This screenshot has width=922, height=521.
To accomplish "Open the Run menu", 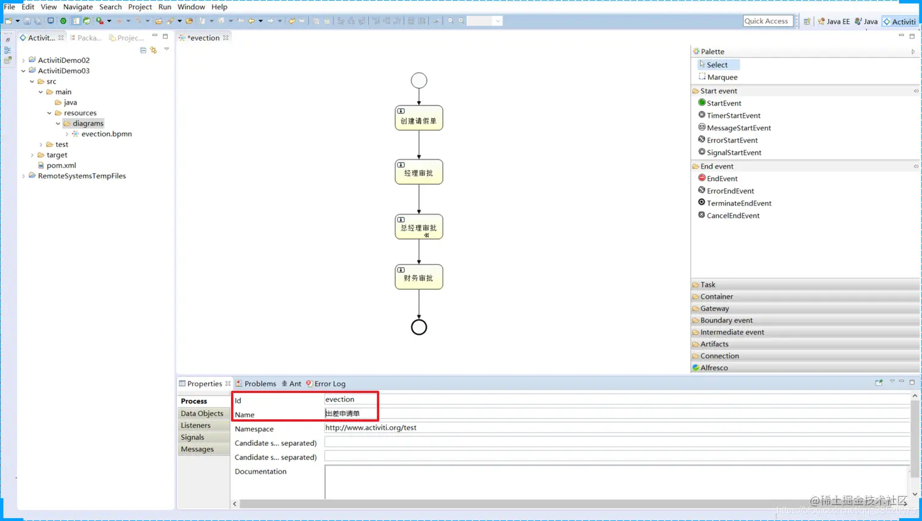I will click(x=165, y=7).
